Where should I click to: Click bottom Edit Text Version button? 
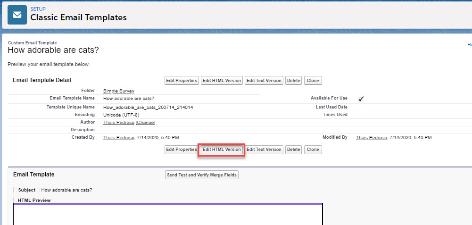click(x=264, y=150)
